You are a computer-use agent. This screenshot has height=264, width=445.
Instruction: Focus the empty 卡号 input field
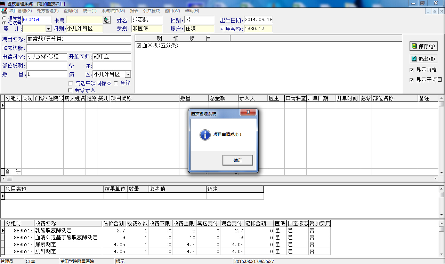click(84, 20)
